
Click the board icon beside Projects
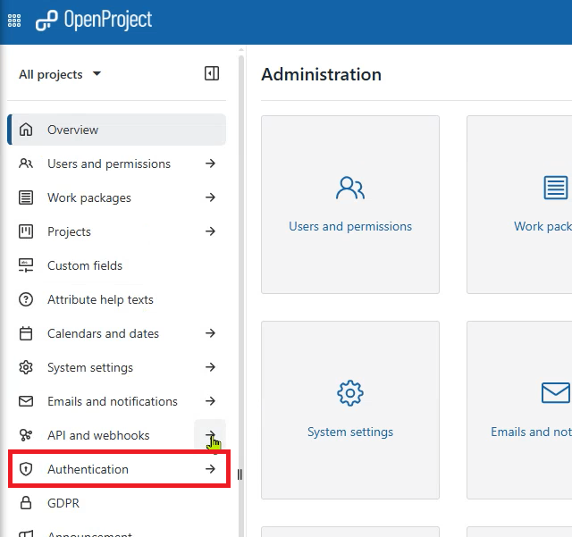click(x=26, y=231)
